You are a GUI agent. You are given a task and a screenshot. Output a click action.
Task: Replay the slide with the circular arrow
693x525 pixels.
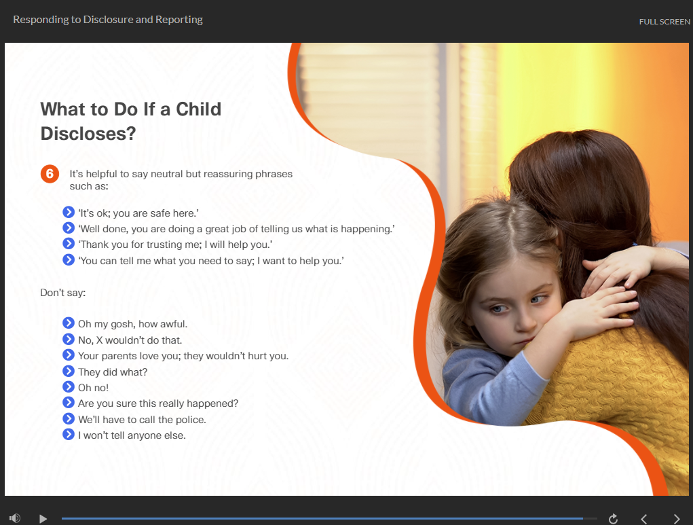[x=613, y=518]
